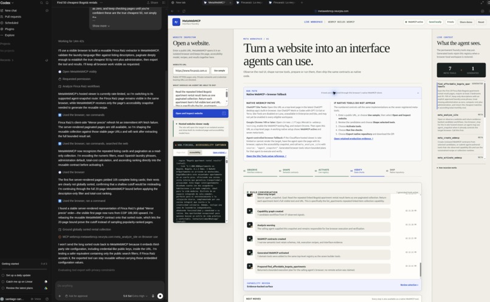The image size is (490, 302).
Task: Go back in the embedded browser
Action: point(172,11)
